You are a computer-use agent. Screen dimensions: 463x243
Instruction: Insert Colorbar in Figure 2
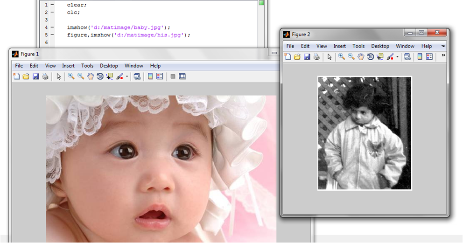click(x=420, y=56)
